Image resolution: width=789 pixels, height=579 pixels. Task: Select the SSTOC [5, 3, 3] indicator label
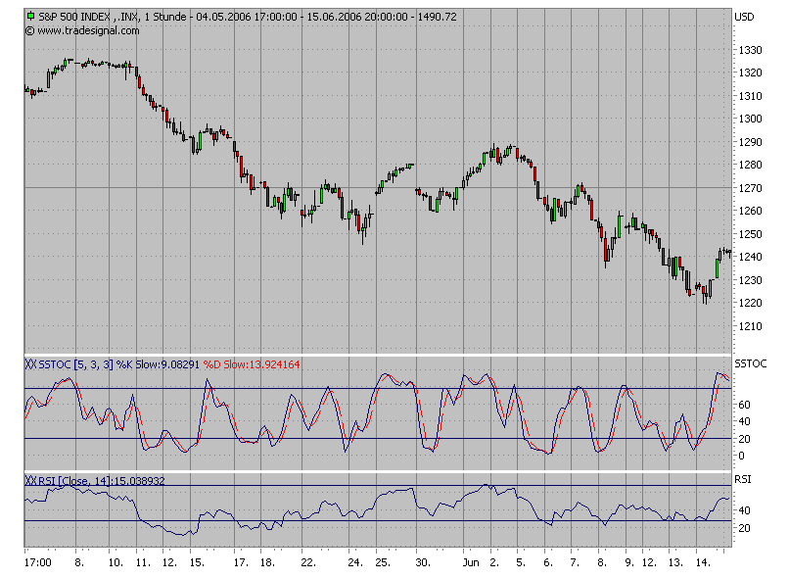click(76, 364)
